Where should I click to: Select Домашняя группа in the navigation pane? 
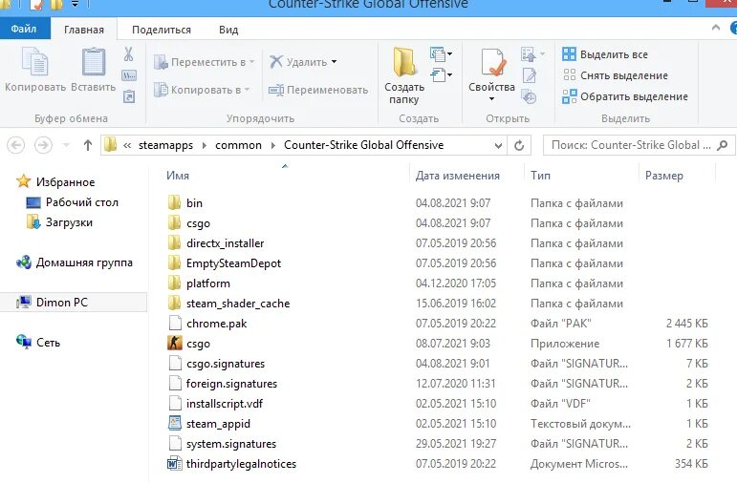tap(75, 262)
